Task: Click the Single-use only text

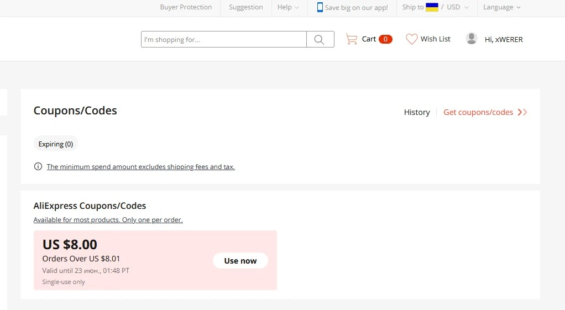Action: point(64,282)
